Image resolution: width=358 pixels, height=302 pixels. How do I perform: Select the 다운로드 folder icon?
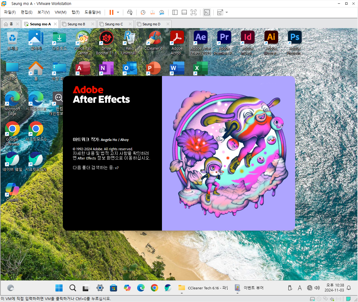(x=59, y=41)
